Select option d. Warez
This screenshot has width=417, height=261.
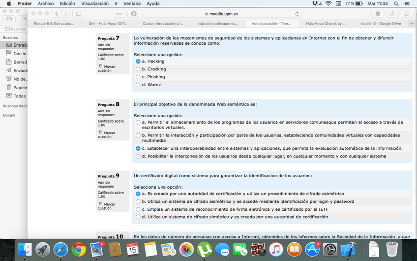(x=138, y=85)
